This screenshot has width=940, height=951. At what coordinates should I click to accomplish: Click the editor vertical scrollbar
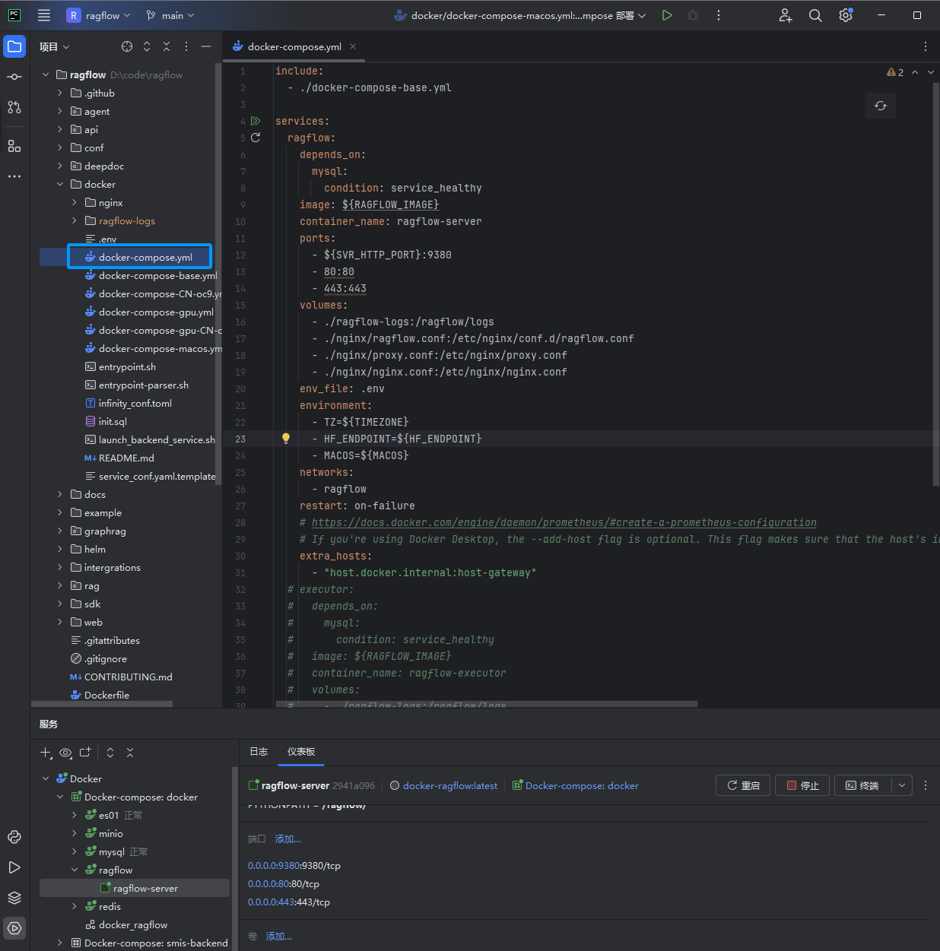pyautogui.click(x=935, y=281)
